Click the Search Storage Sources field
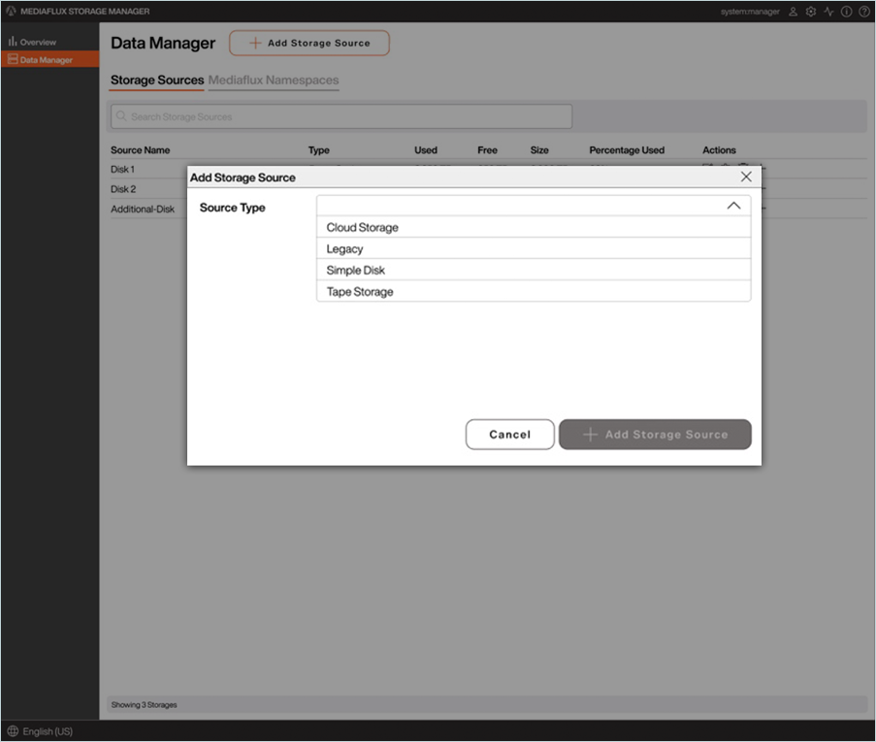876x742 pixels. tap(341, 116)
